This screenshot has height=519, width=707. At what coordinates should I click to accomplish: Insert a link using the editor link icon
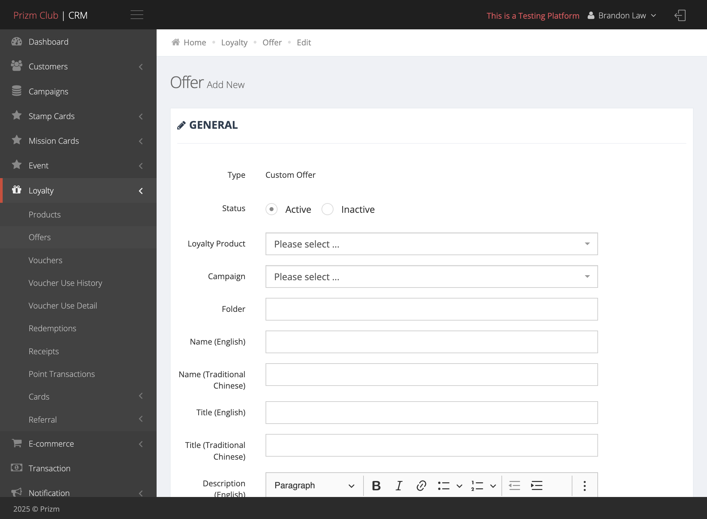[x=421, y=486]
